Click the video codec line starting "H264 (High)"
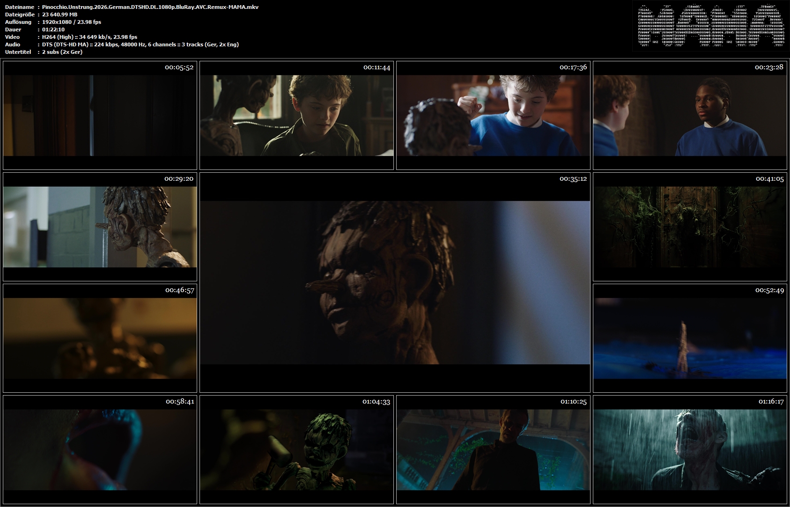 coord(90,37)
